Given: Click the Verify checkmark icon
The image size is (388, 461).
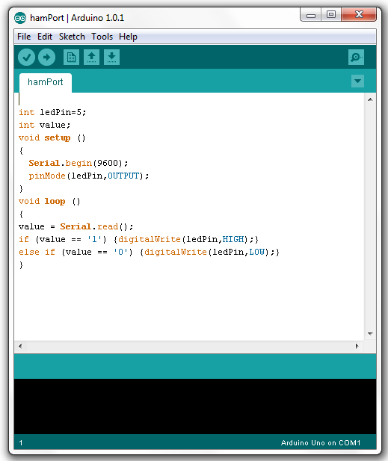Looking at the screenshot, I should (x=26, y=57).
